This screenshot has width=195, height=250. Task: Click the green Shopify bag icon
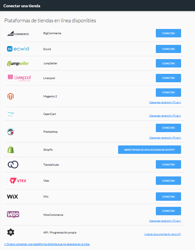(x=10, y=149)
